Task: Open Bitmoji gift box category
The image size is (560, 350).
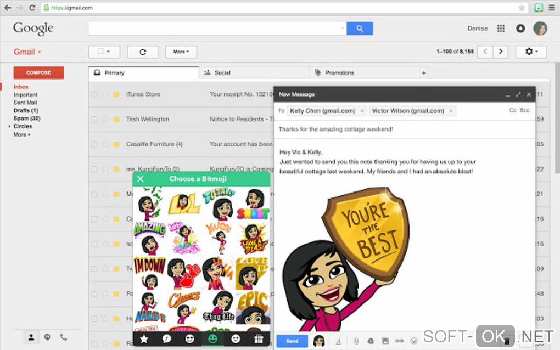Action: click(259, 339)
